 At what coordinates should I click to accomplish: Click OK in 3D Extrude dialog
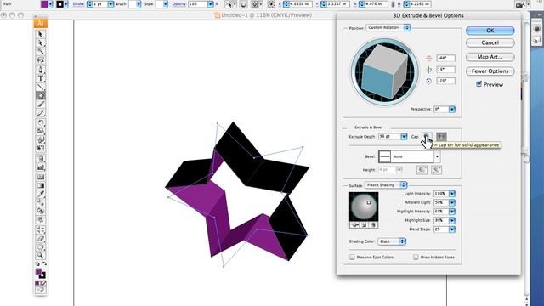[490, 31]
